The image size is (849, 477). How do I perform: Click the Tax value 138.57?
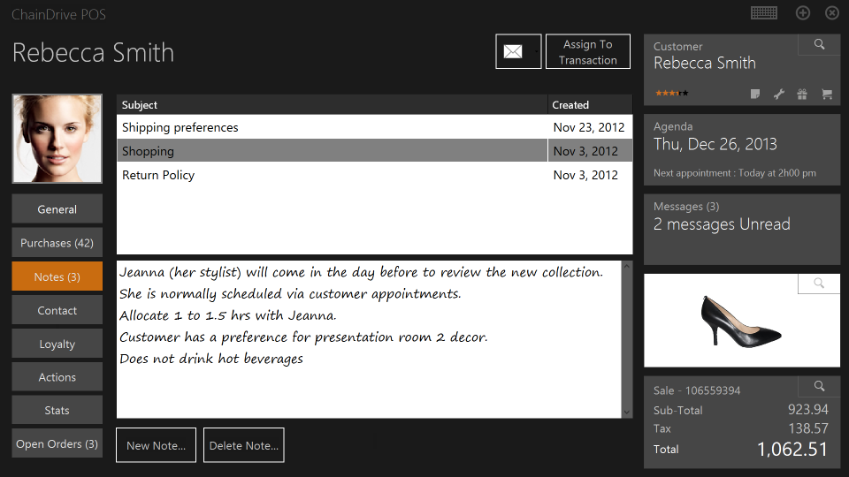pyautogui.click(x=807, y=428)
